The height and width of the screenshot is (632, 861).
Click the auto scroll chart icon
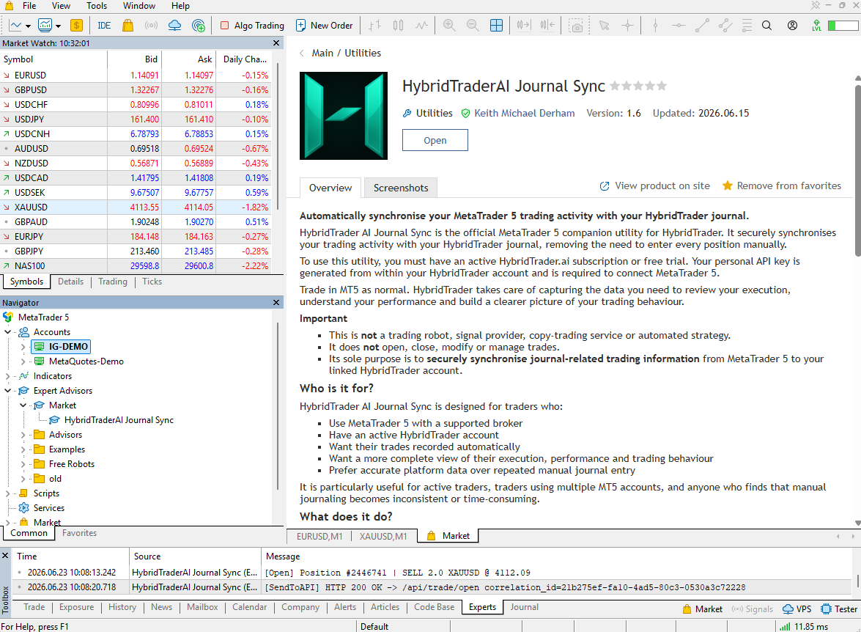[x=524, y=25]
